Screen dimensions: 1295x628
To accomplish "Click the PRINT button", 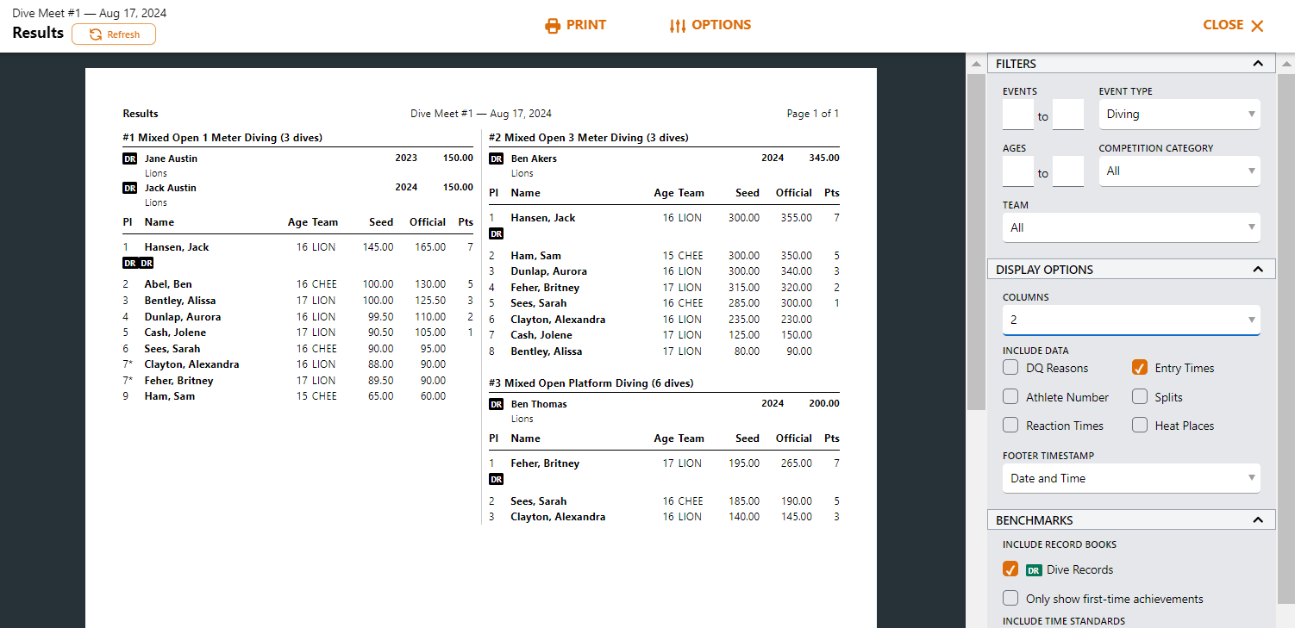I will click(585, 26).
